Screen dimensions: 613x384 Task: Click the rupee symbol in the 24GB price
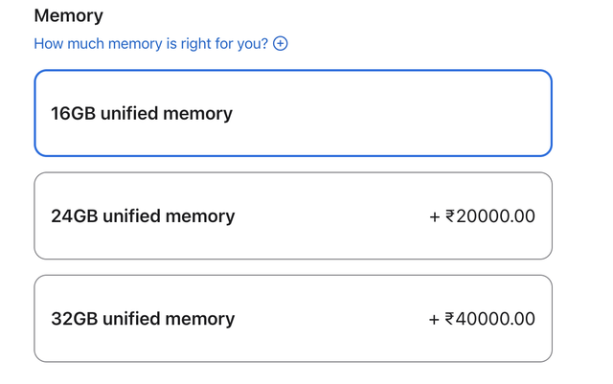[450, 216]
